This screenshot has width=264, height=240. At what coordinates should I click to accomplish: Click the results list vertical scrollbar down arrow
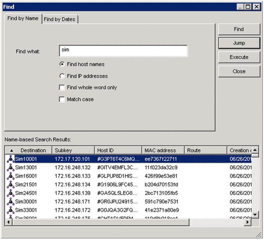tap(255, 214)
